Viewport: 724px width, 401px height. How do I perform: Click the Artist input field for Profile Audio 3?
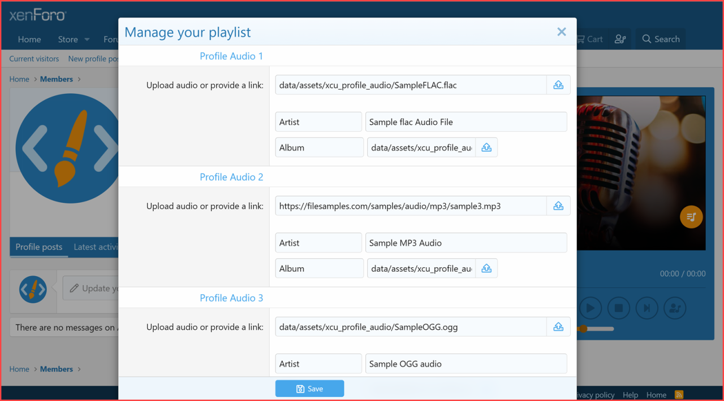[318, 363]
